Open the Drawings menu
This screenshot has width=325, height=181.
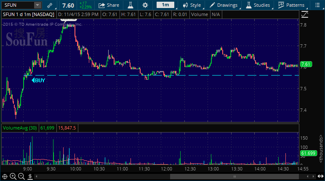(223, 5)
